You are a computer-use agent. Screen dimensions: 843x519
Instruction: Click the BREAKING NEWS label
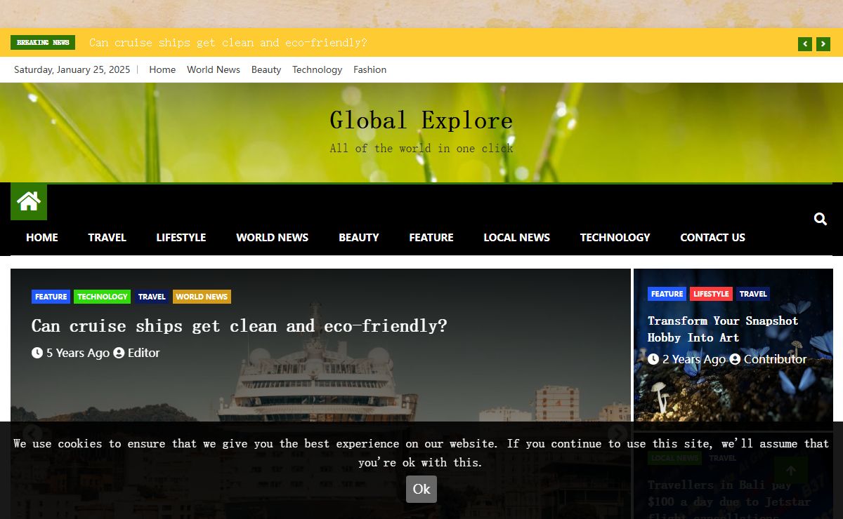click(x=43, y=43)
